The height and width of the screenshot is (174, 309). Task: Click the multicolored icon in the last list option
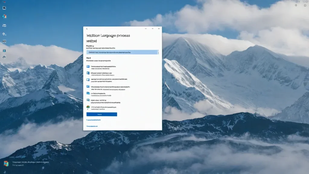pyautogui.click(x=88, y=107)
